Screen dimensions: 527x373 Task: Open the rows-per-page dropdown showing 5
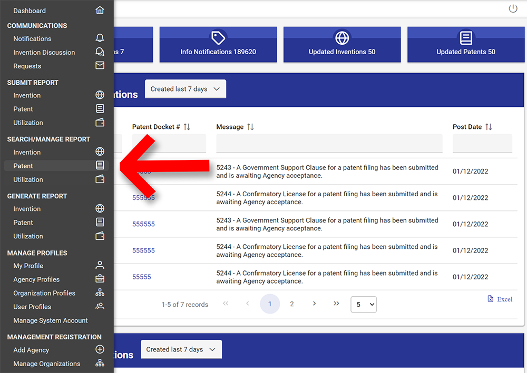364,304
